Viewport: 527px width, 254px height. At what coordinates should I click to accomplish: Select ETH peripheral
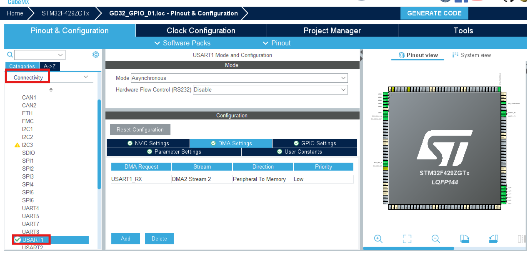tap(27, 113)
